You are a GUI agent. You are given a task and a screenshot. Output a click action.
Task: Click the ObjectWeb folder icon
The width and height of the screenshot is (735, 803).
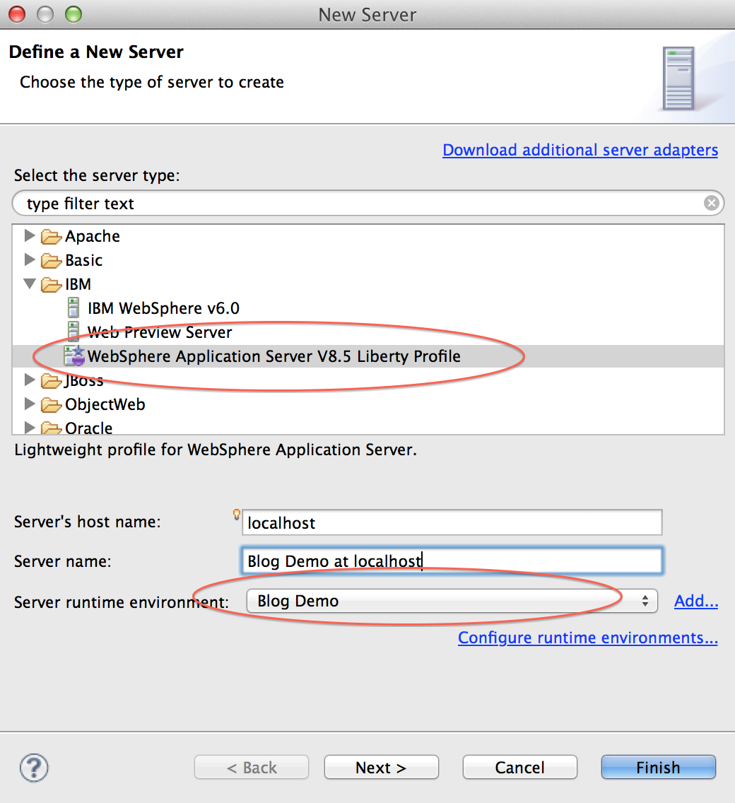(51, 405)
